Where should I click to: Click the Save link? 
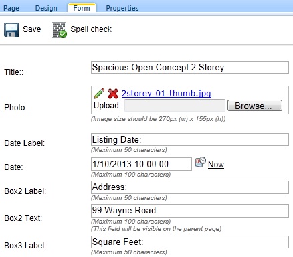pyautogui.click(x=32, y=29)
